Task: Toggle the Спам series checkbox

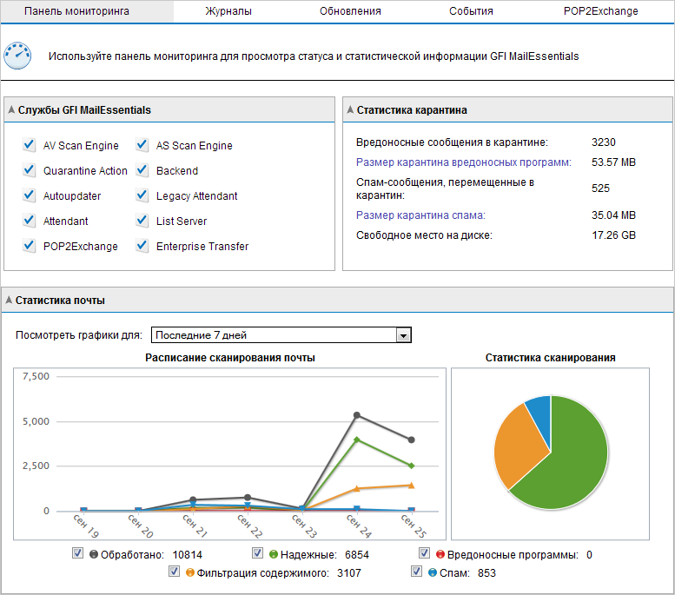Action: coord(416,572)
